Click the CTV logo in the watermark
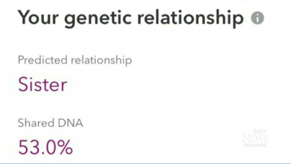This screenshot has height=164, width=291. 260,132
